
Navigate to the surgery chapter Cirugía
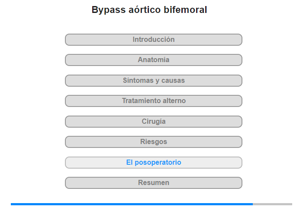tap(153, 122)
